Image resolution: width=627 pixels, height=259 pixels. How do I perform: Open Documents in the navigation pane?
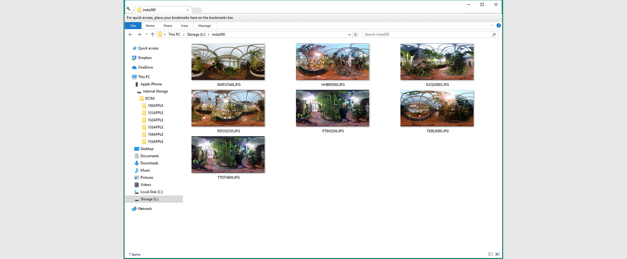(x=147, y=156)
